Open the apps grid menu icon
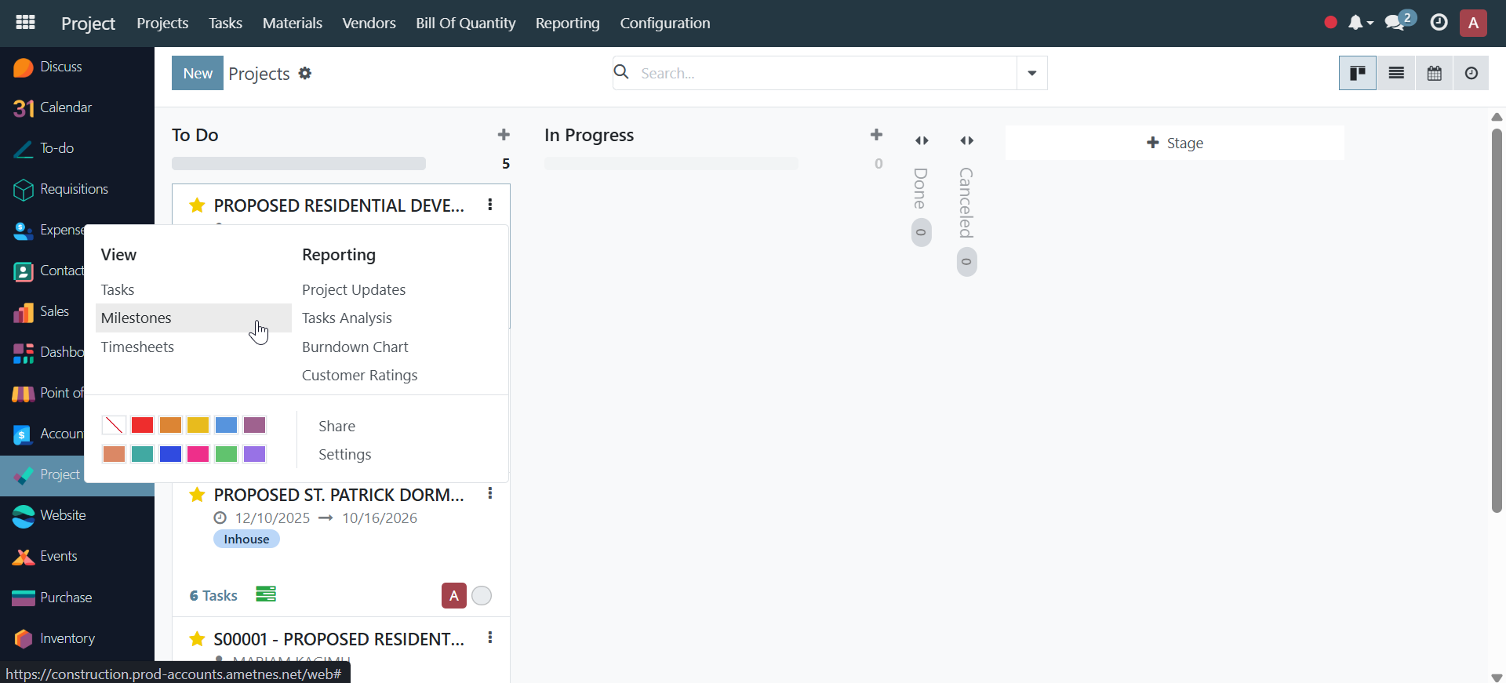The height and width of the screenshot is (683, 1506). click(25, 23)
